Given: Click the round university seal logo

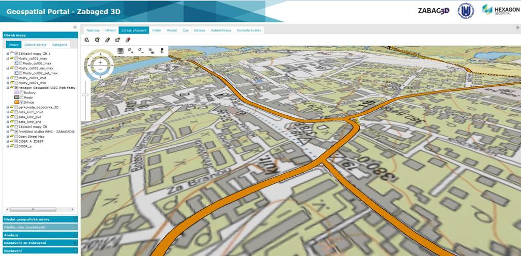Looking at the screenshot, I should [466, 11].
